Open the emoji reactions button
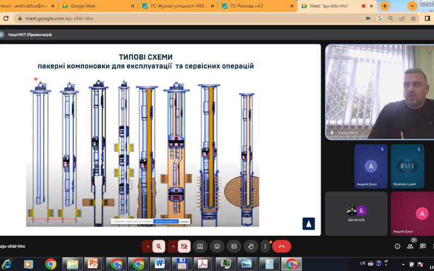Viewport: 434px width, 271px height. click(217, 246)
